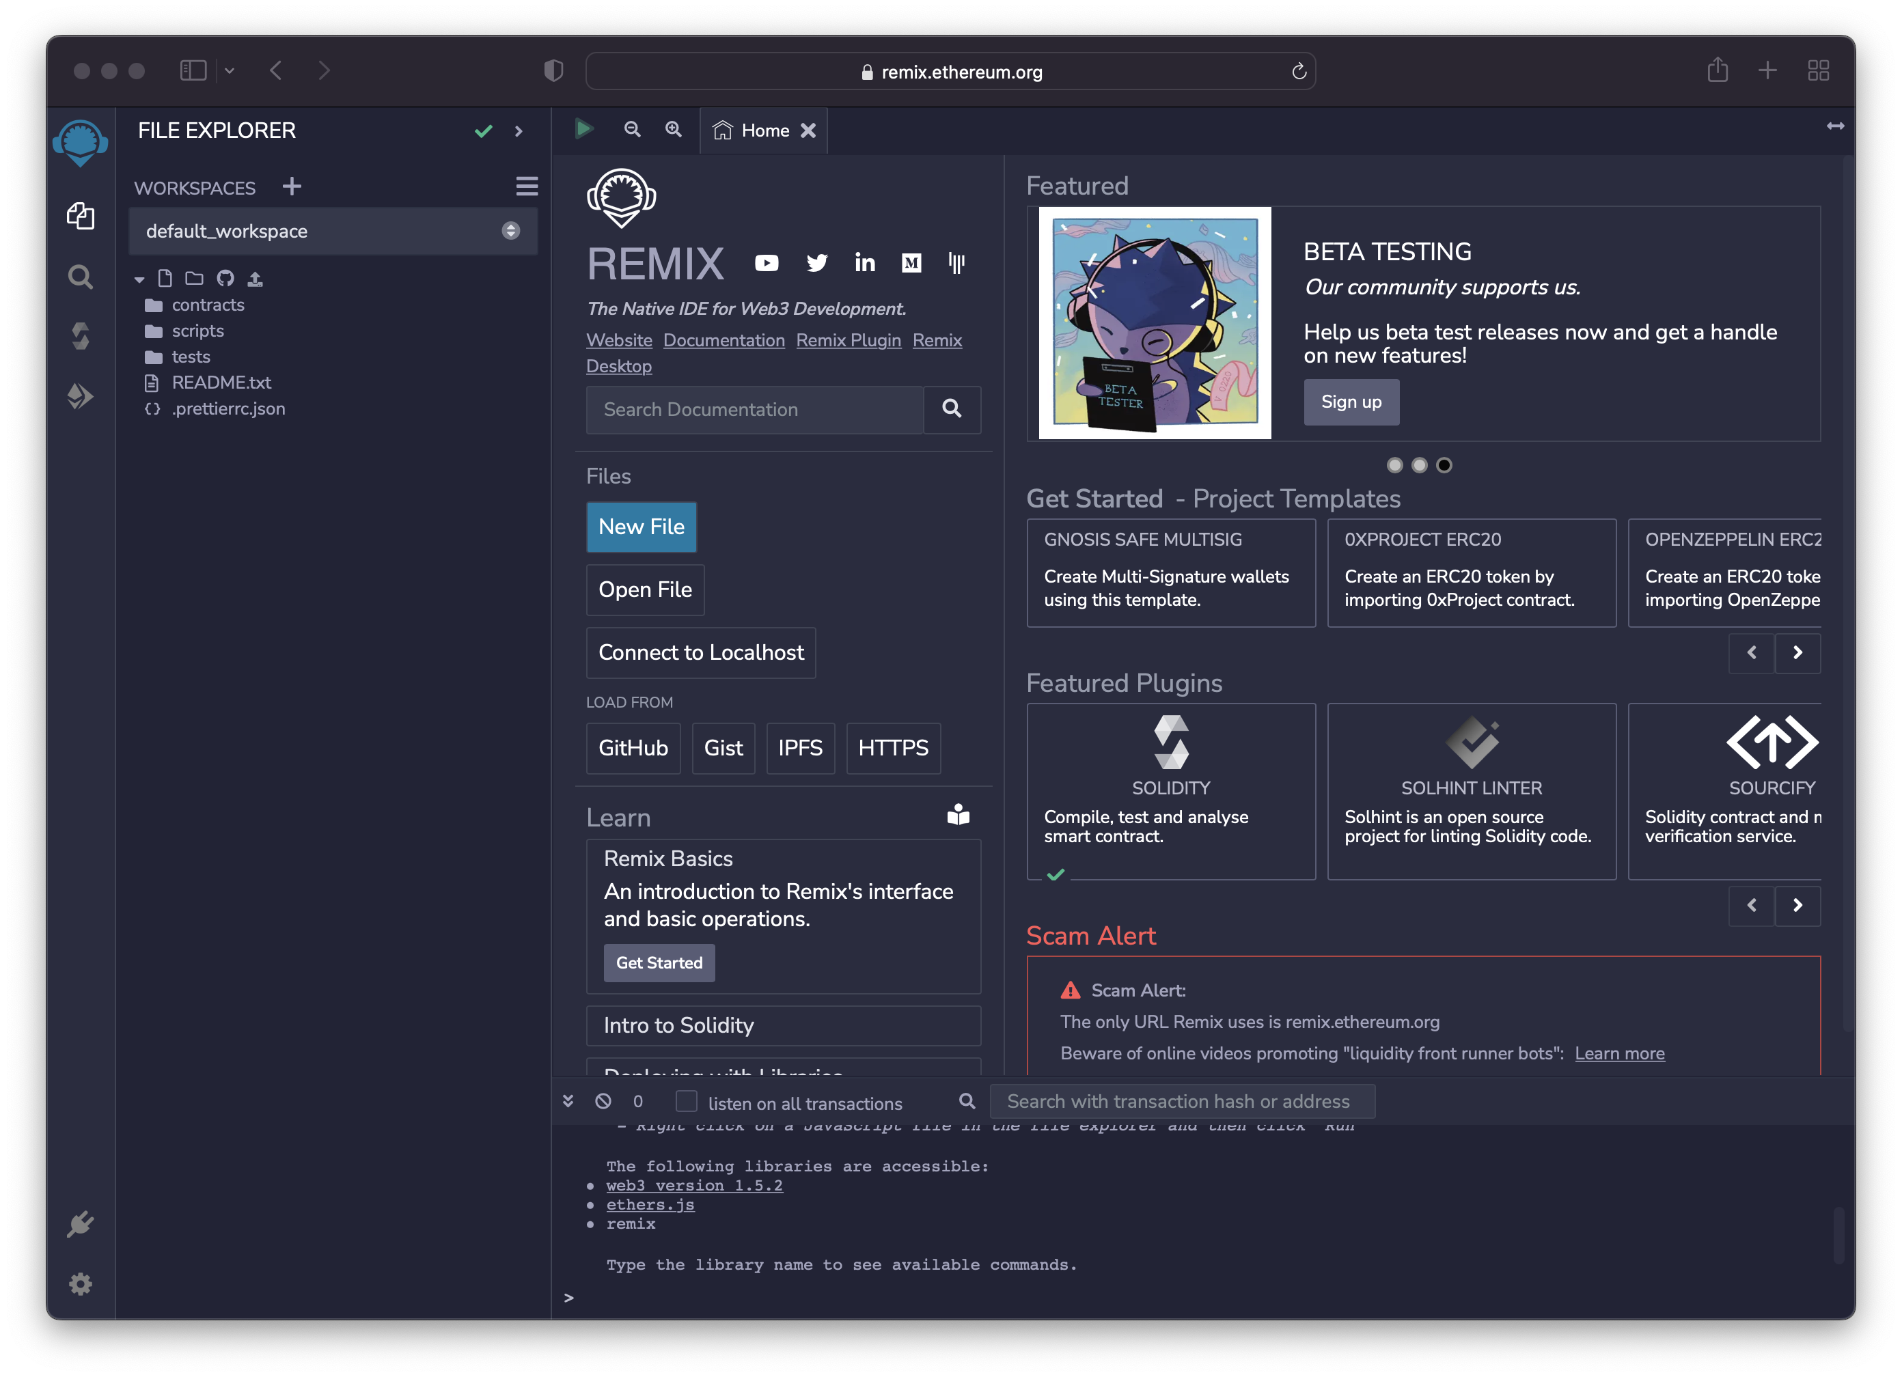Clear the terminal with the block icon
Screen dimensions: 1902x1377
[x=603, y=1101]
